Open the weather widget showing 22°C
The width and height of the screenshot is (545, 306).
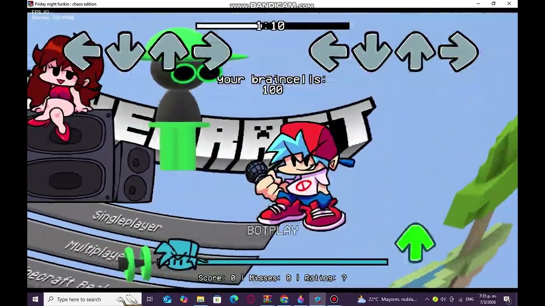(x=387, y=299)
